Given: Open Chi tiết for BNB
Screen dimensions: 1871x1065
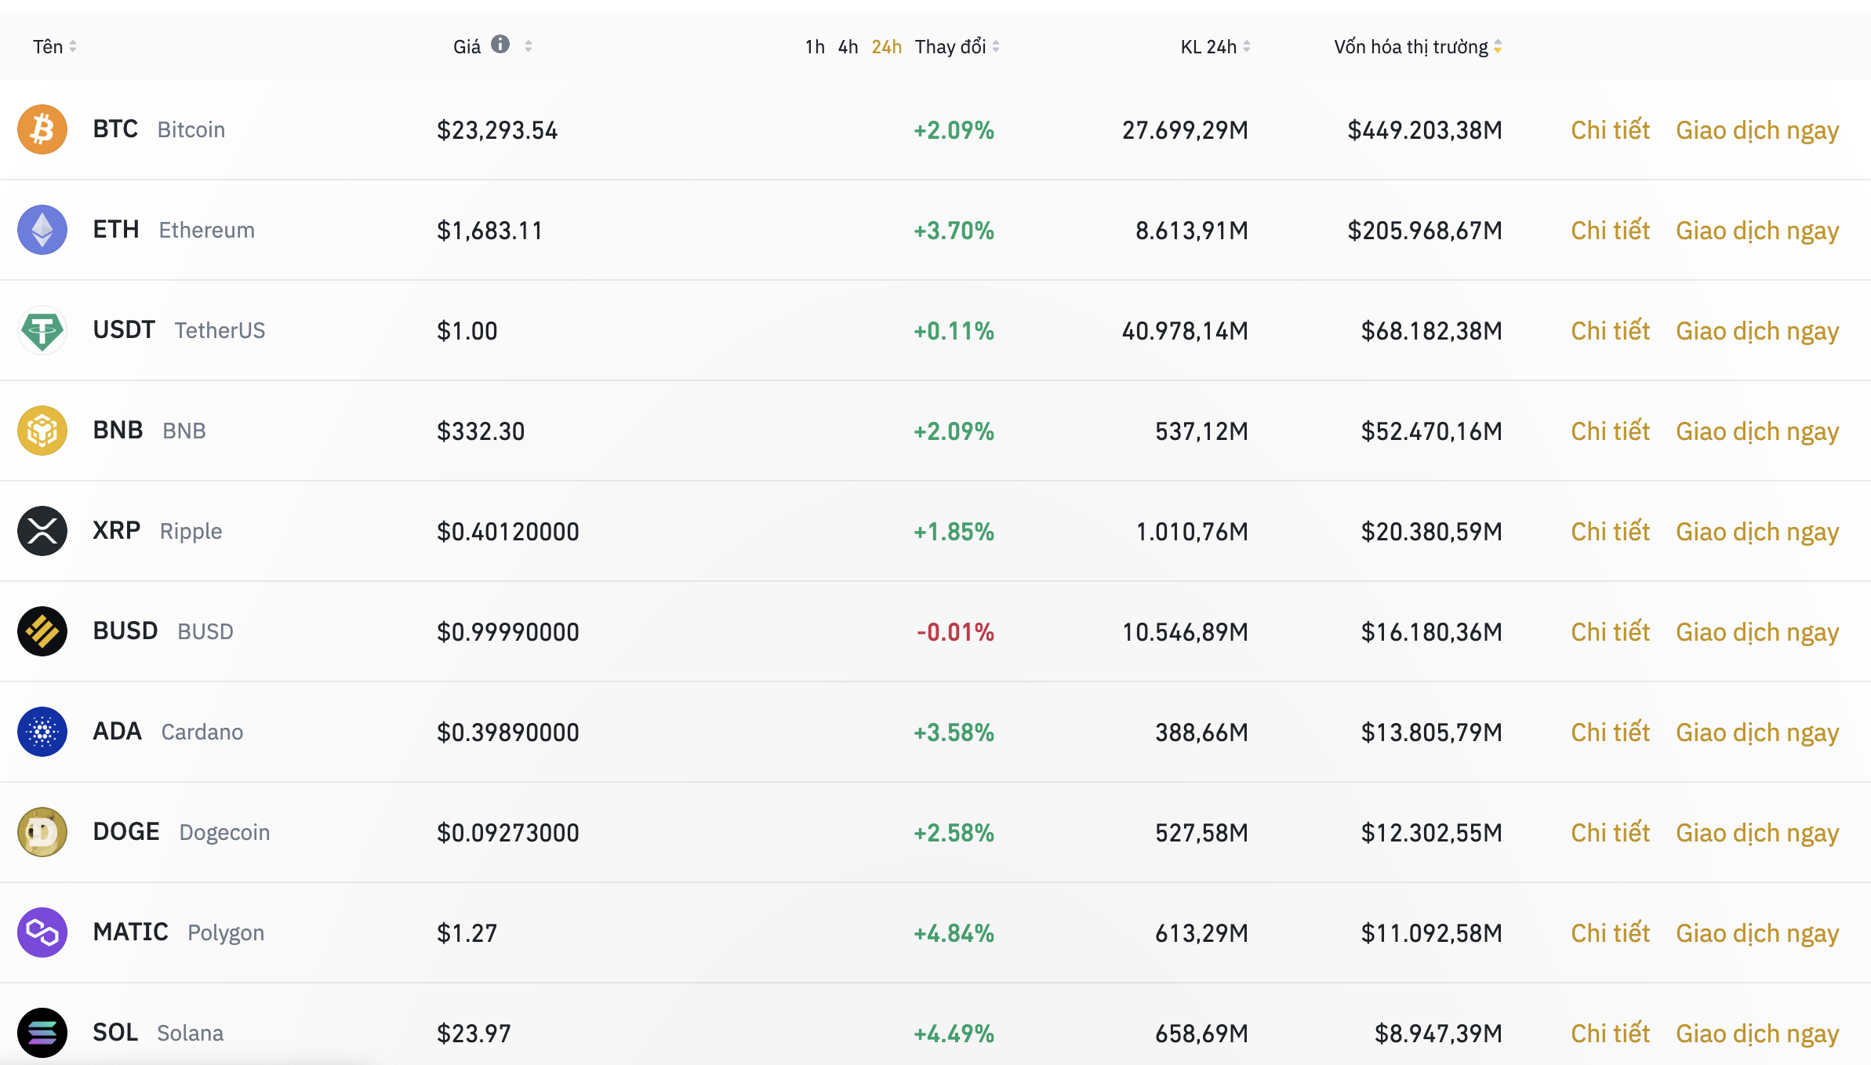Looking at the screenshot, I should click(1610, 431).
